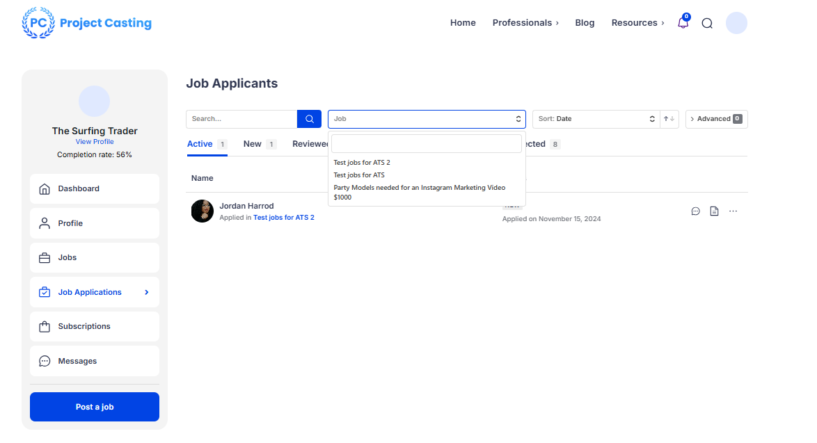The height and width of the screenshot is (443, 817).
Task: Click the notification bell icon
Action: [x=683, y=23]
